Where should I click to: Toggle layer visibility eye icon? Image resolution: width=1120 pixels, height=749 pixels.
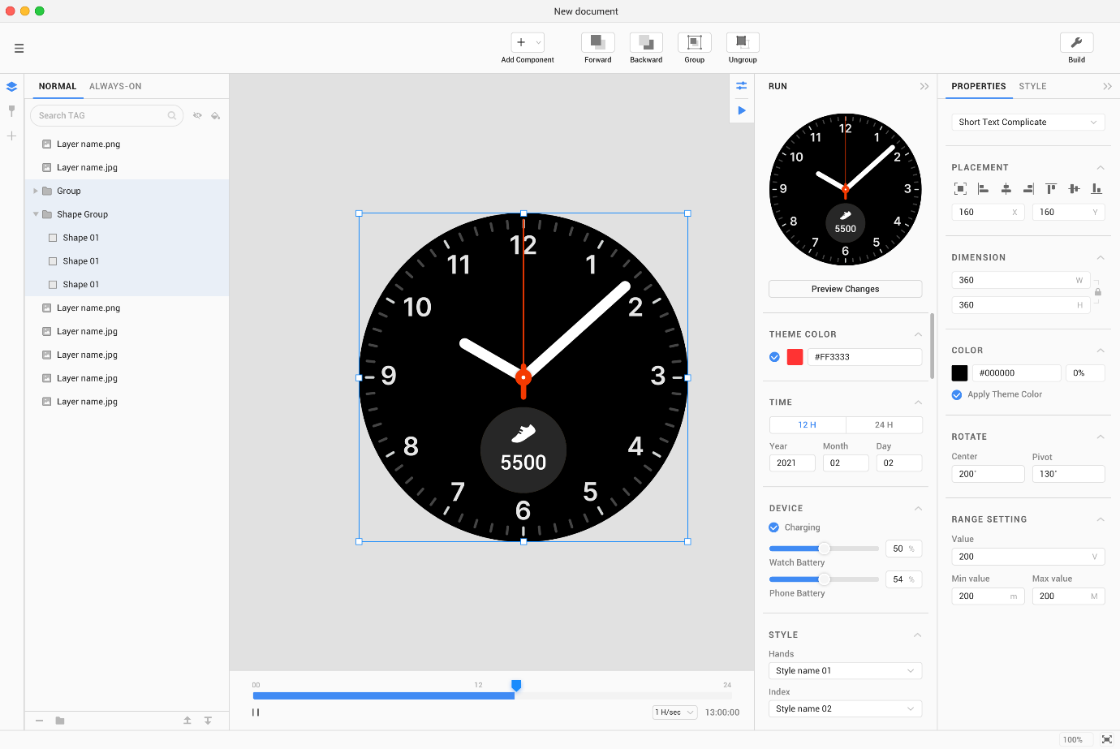pyautogui.click(x=197, y=116)
